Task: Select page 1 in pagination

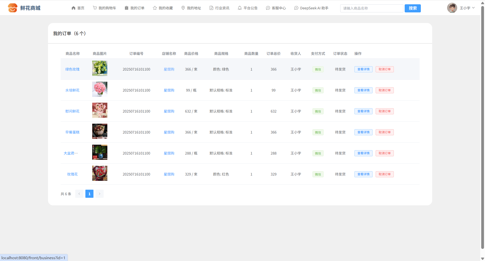Action: 89,194
